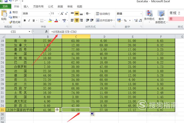The width and height of the screenshot is (184, 123).
Task: Align text left
Action: click(72, 20)
